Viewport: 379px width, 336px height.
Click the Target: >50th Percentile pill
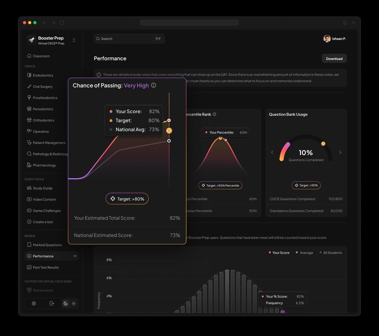click(x=220, y=185)
